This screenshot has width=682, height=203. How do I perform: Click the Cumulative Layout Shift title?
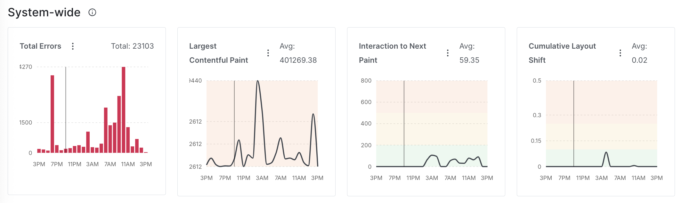coord(562,46)
